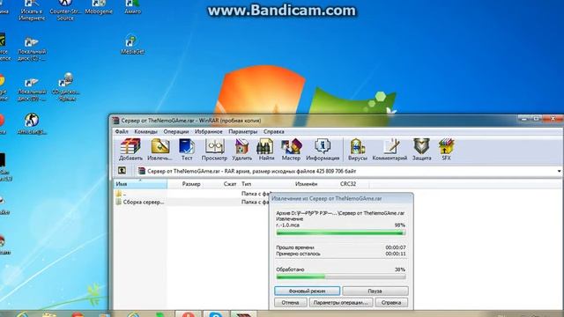This screenshot has height=317, width=564.
Task: Run the Тест archive test tool
Action: 186,149
